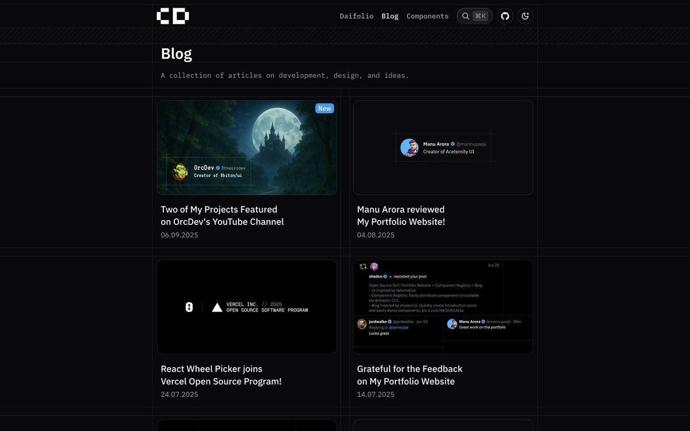Image resolution: width=690 pixels, height=431 pixels.
Task: Open 'Two of My Projects Featured' post title
Action: tap(223, 215)
